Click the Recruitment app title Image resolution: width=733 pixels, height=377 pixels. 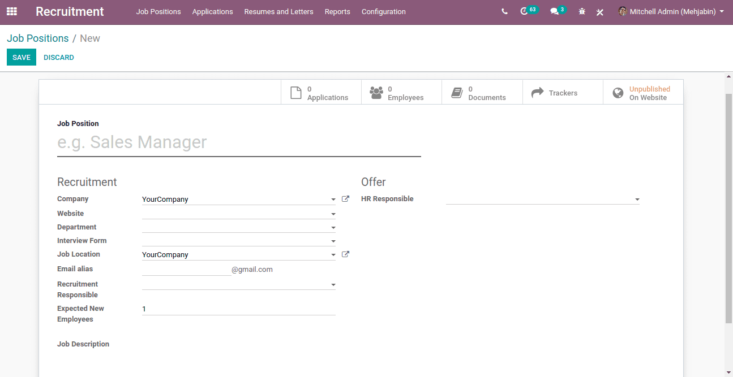coord(70,11)
